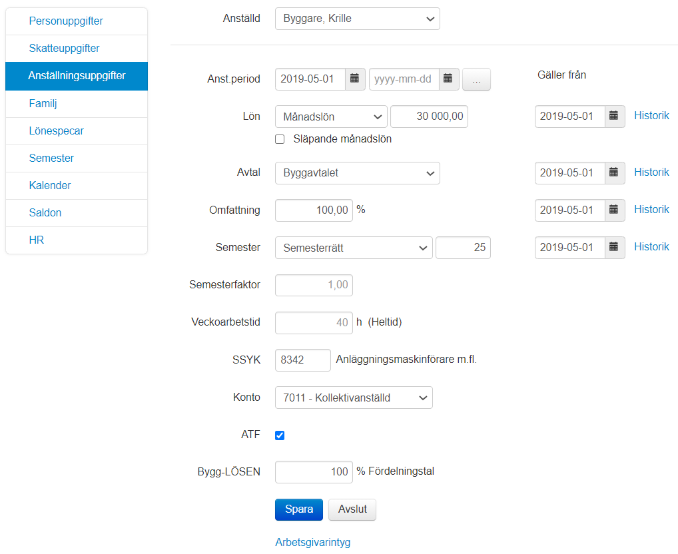This screenshot has width=678, height=554.
Task: Open Saldon section
Action: [x=77, y=212]
